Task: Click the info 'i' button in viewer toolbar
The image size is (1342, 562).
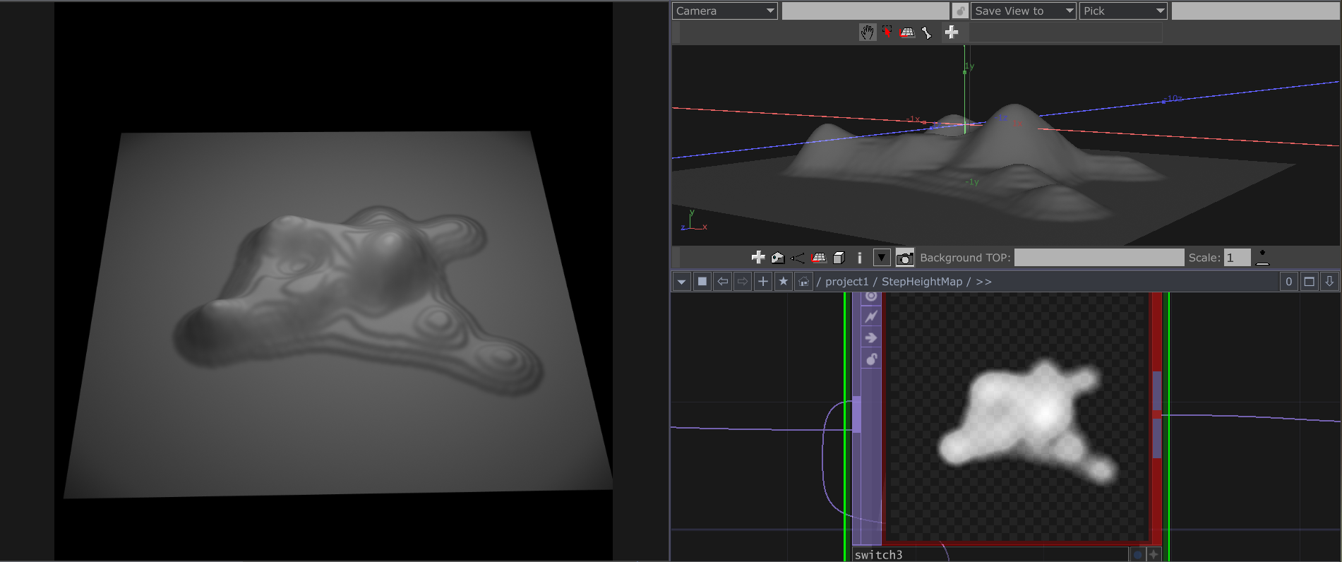Action: click(x=859, y=258)
